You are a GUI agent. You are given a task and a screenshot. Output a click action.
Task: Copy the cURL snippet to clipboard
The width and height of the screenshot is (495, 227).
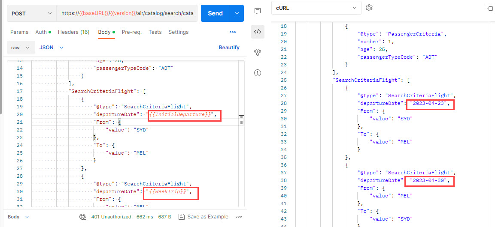(x=489, y=8)
